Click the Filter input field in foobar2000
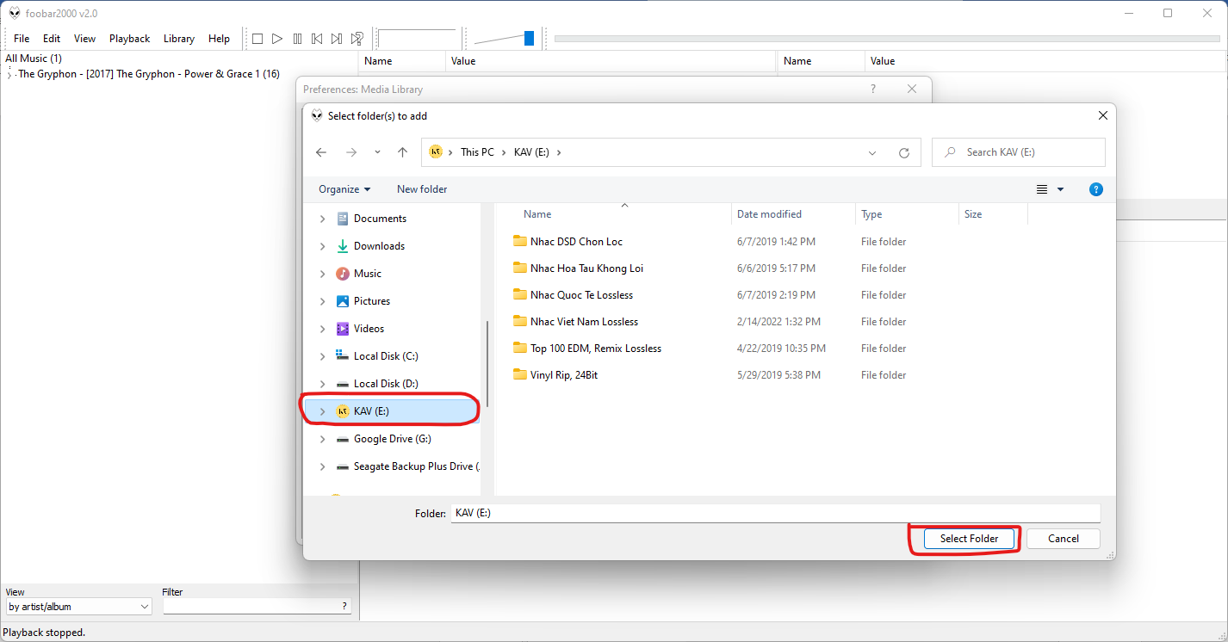 257,607
